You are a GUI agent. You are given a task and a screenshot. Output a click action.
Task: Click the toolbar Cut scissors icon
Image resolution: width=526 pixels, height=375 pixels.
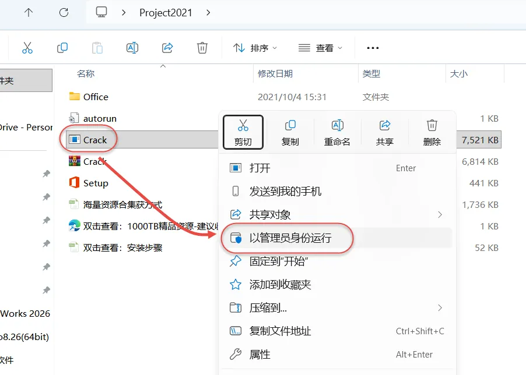pos(27,48)
